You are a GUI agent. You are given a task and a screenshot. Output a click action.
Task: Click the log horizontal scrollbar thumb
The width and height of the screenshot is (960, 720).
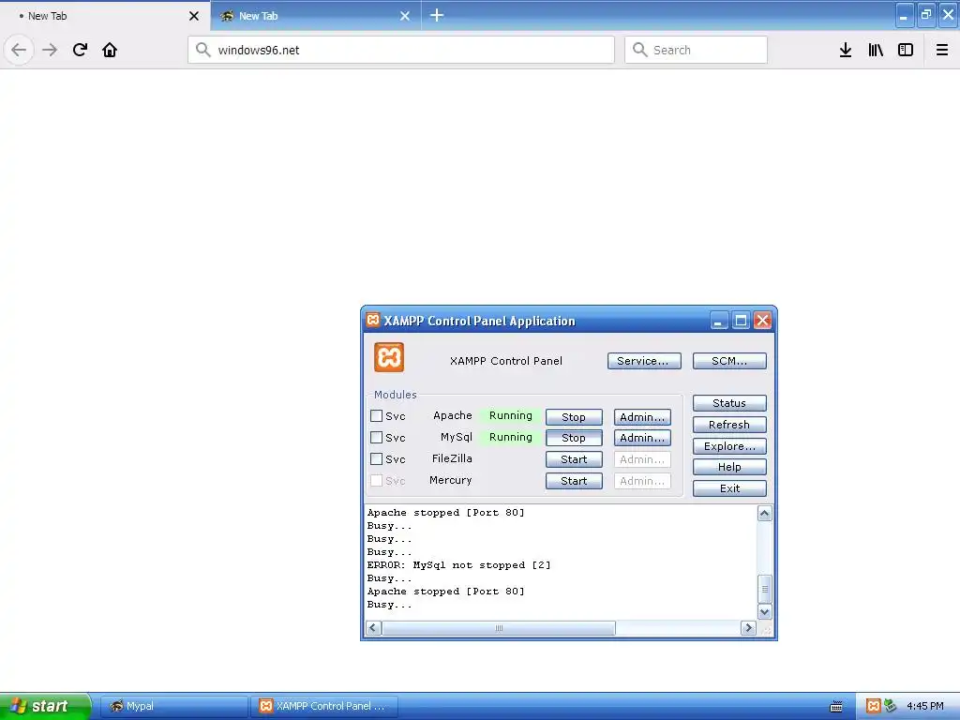click(499, 627)
